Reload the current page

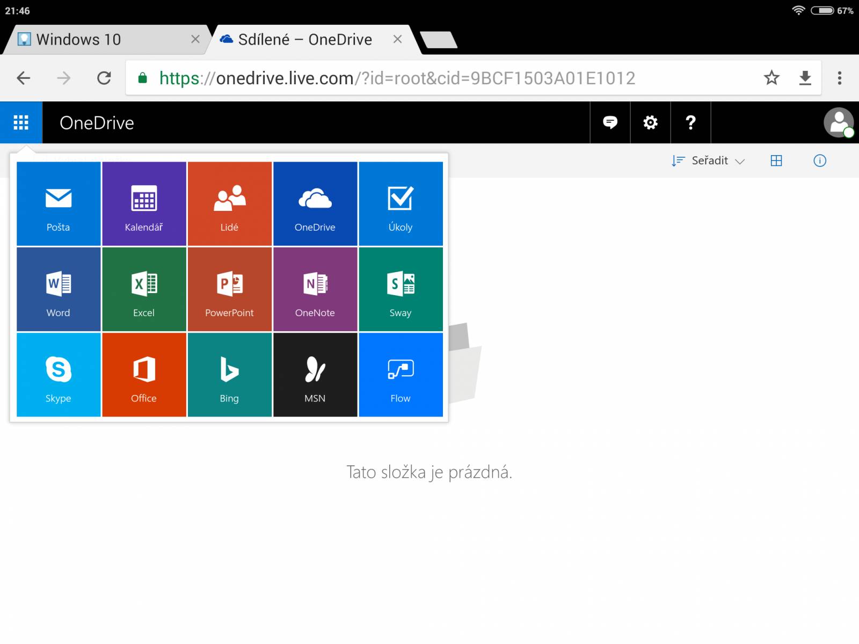[104, 78]
